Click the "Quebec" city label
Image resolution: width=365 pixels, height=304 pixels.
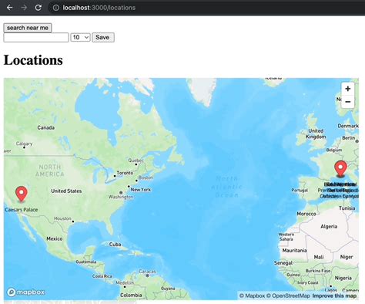click(136, 160)
